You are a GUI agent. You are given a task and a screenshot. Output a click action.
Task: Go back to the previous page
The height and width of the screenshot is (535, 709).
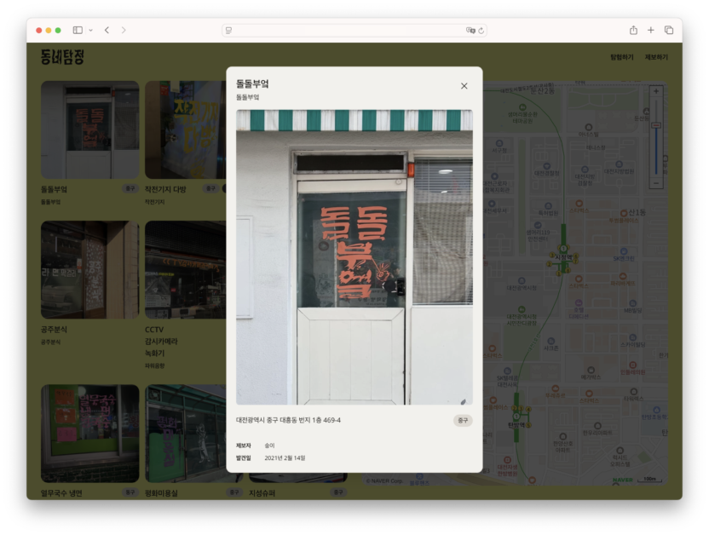107,30
